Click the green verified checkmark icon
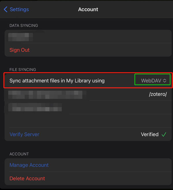 click(x=164, y=134)
